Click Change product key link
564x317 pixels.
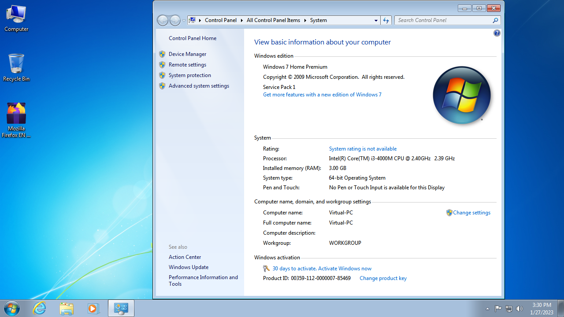pyautogui.click(x=383, y=278)
